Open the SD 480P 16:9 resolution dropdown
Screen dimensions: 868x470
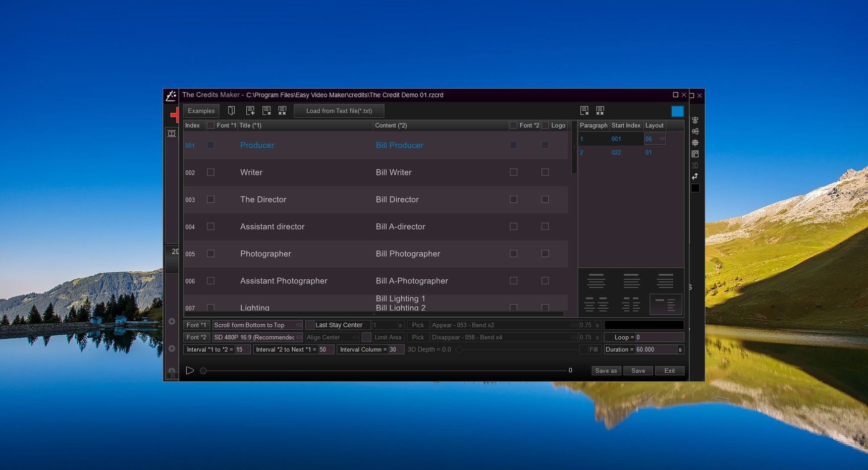[257, 337]
